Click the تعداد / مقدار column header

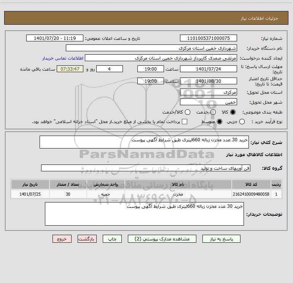point(68,185)
